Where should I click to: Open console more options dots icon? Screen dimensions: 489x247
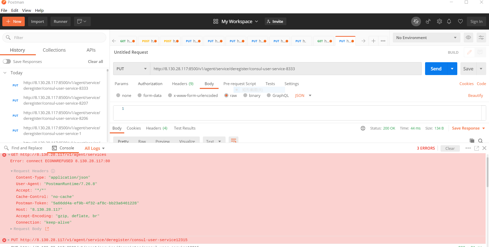point(468,148)
